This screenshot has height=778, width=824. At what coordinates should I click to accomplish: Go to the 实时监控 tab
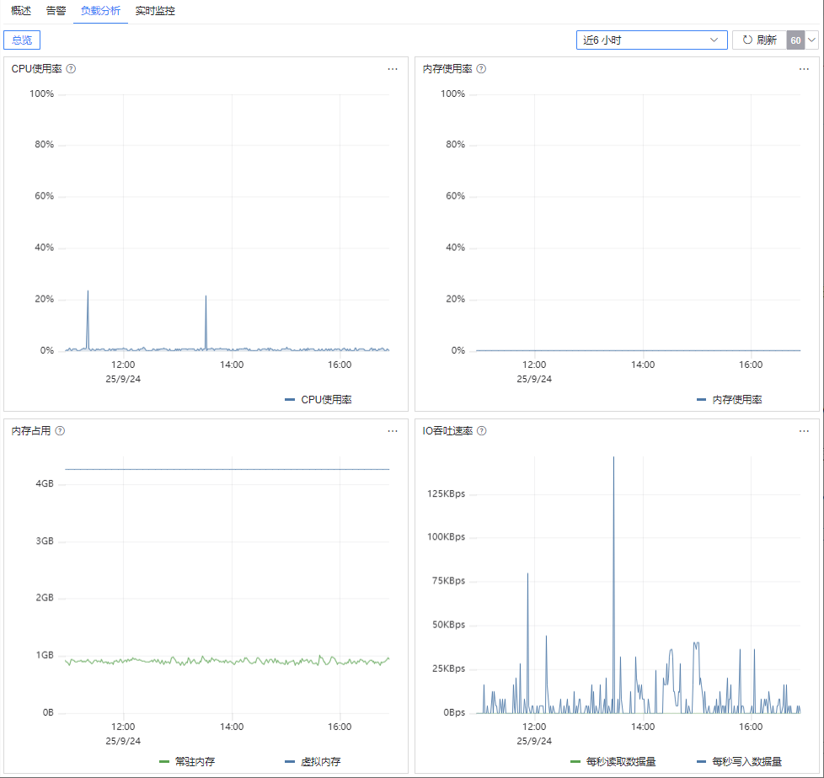(155, 11)
